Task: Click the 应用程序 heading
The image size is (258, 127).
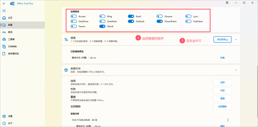Action: 75,12
